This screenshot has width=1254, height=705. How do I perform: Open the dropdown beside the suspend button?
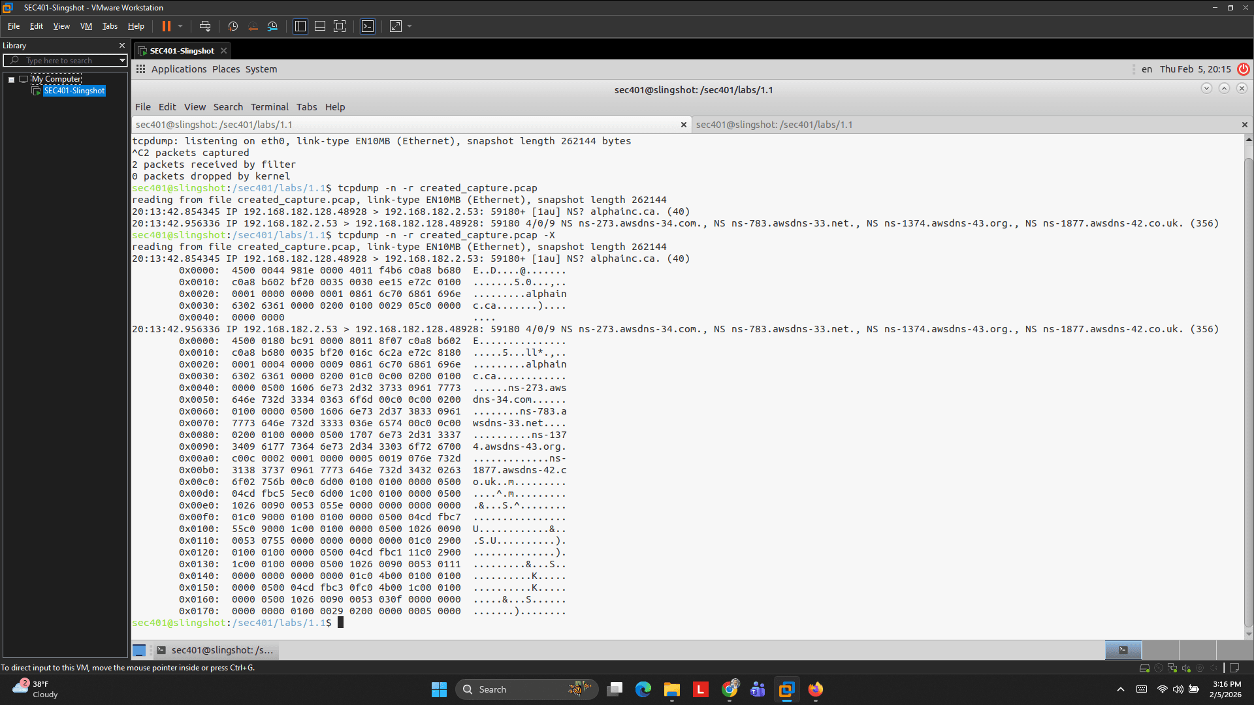180,26
